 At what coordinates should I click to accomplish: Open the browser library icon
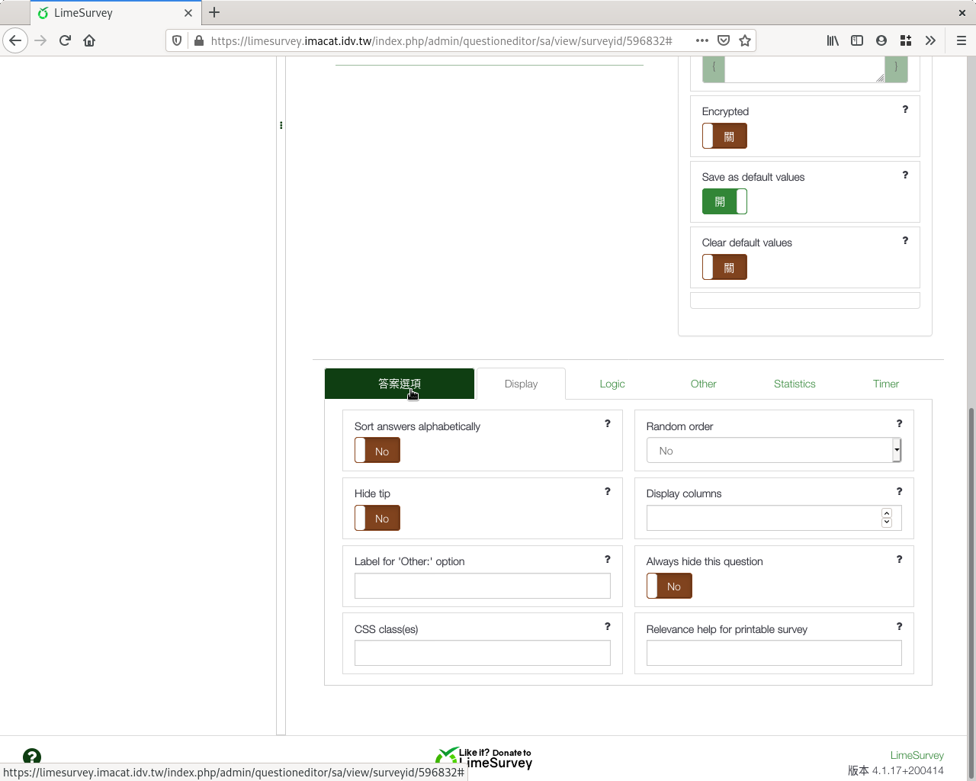click(x=833, y=40)
